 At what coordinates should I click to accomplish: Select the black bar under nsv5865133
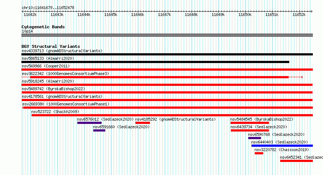point(155,62)
